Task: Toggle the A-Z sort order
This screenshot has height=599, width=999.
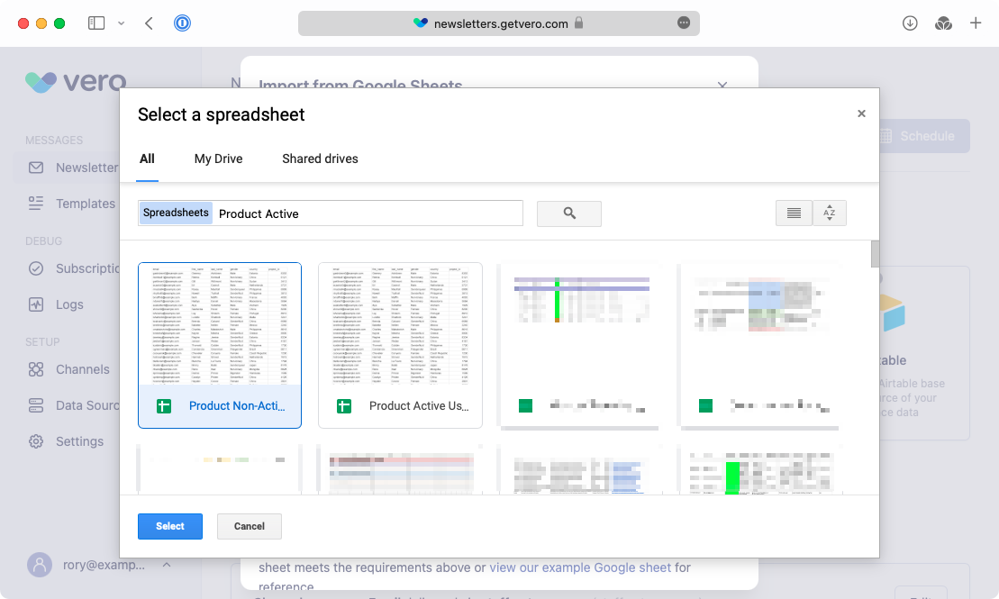Action: click(829, 213)
